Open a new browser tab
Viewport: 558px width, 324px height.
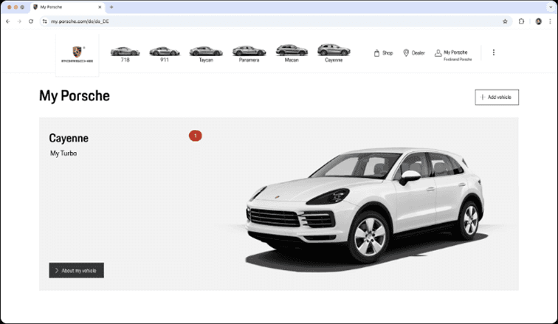click(x=111, y=7)
